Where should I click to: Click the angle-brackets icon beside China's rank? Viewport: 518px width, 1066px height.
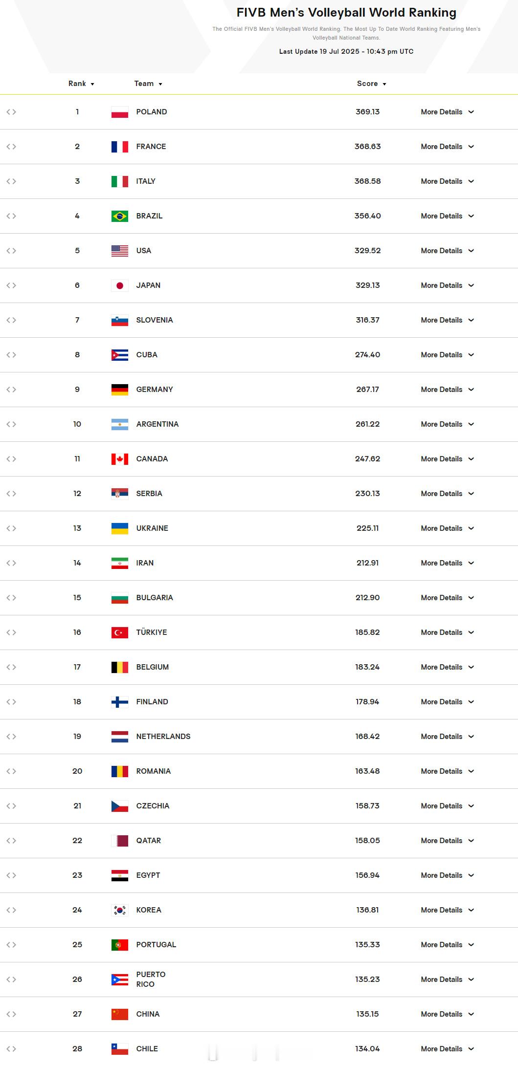[x=11, y=1014]
